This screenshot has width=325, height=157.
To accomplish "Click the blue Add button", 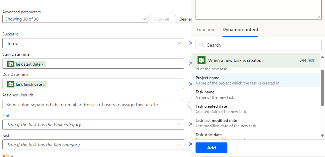I will pos(211,148).
